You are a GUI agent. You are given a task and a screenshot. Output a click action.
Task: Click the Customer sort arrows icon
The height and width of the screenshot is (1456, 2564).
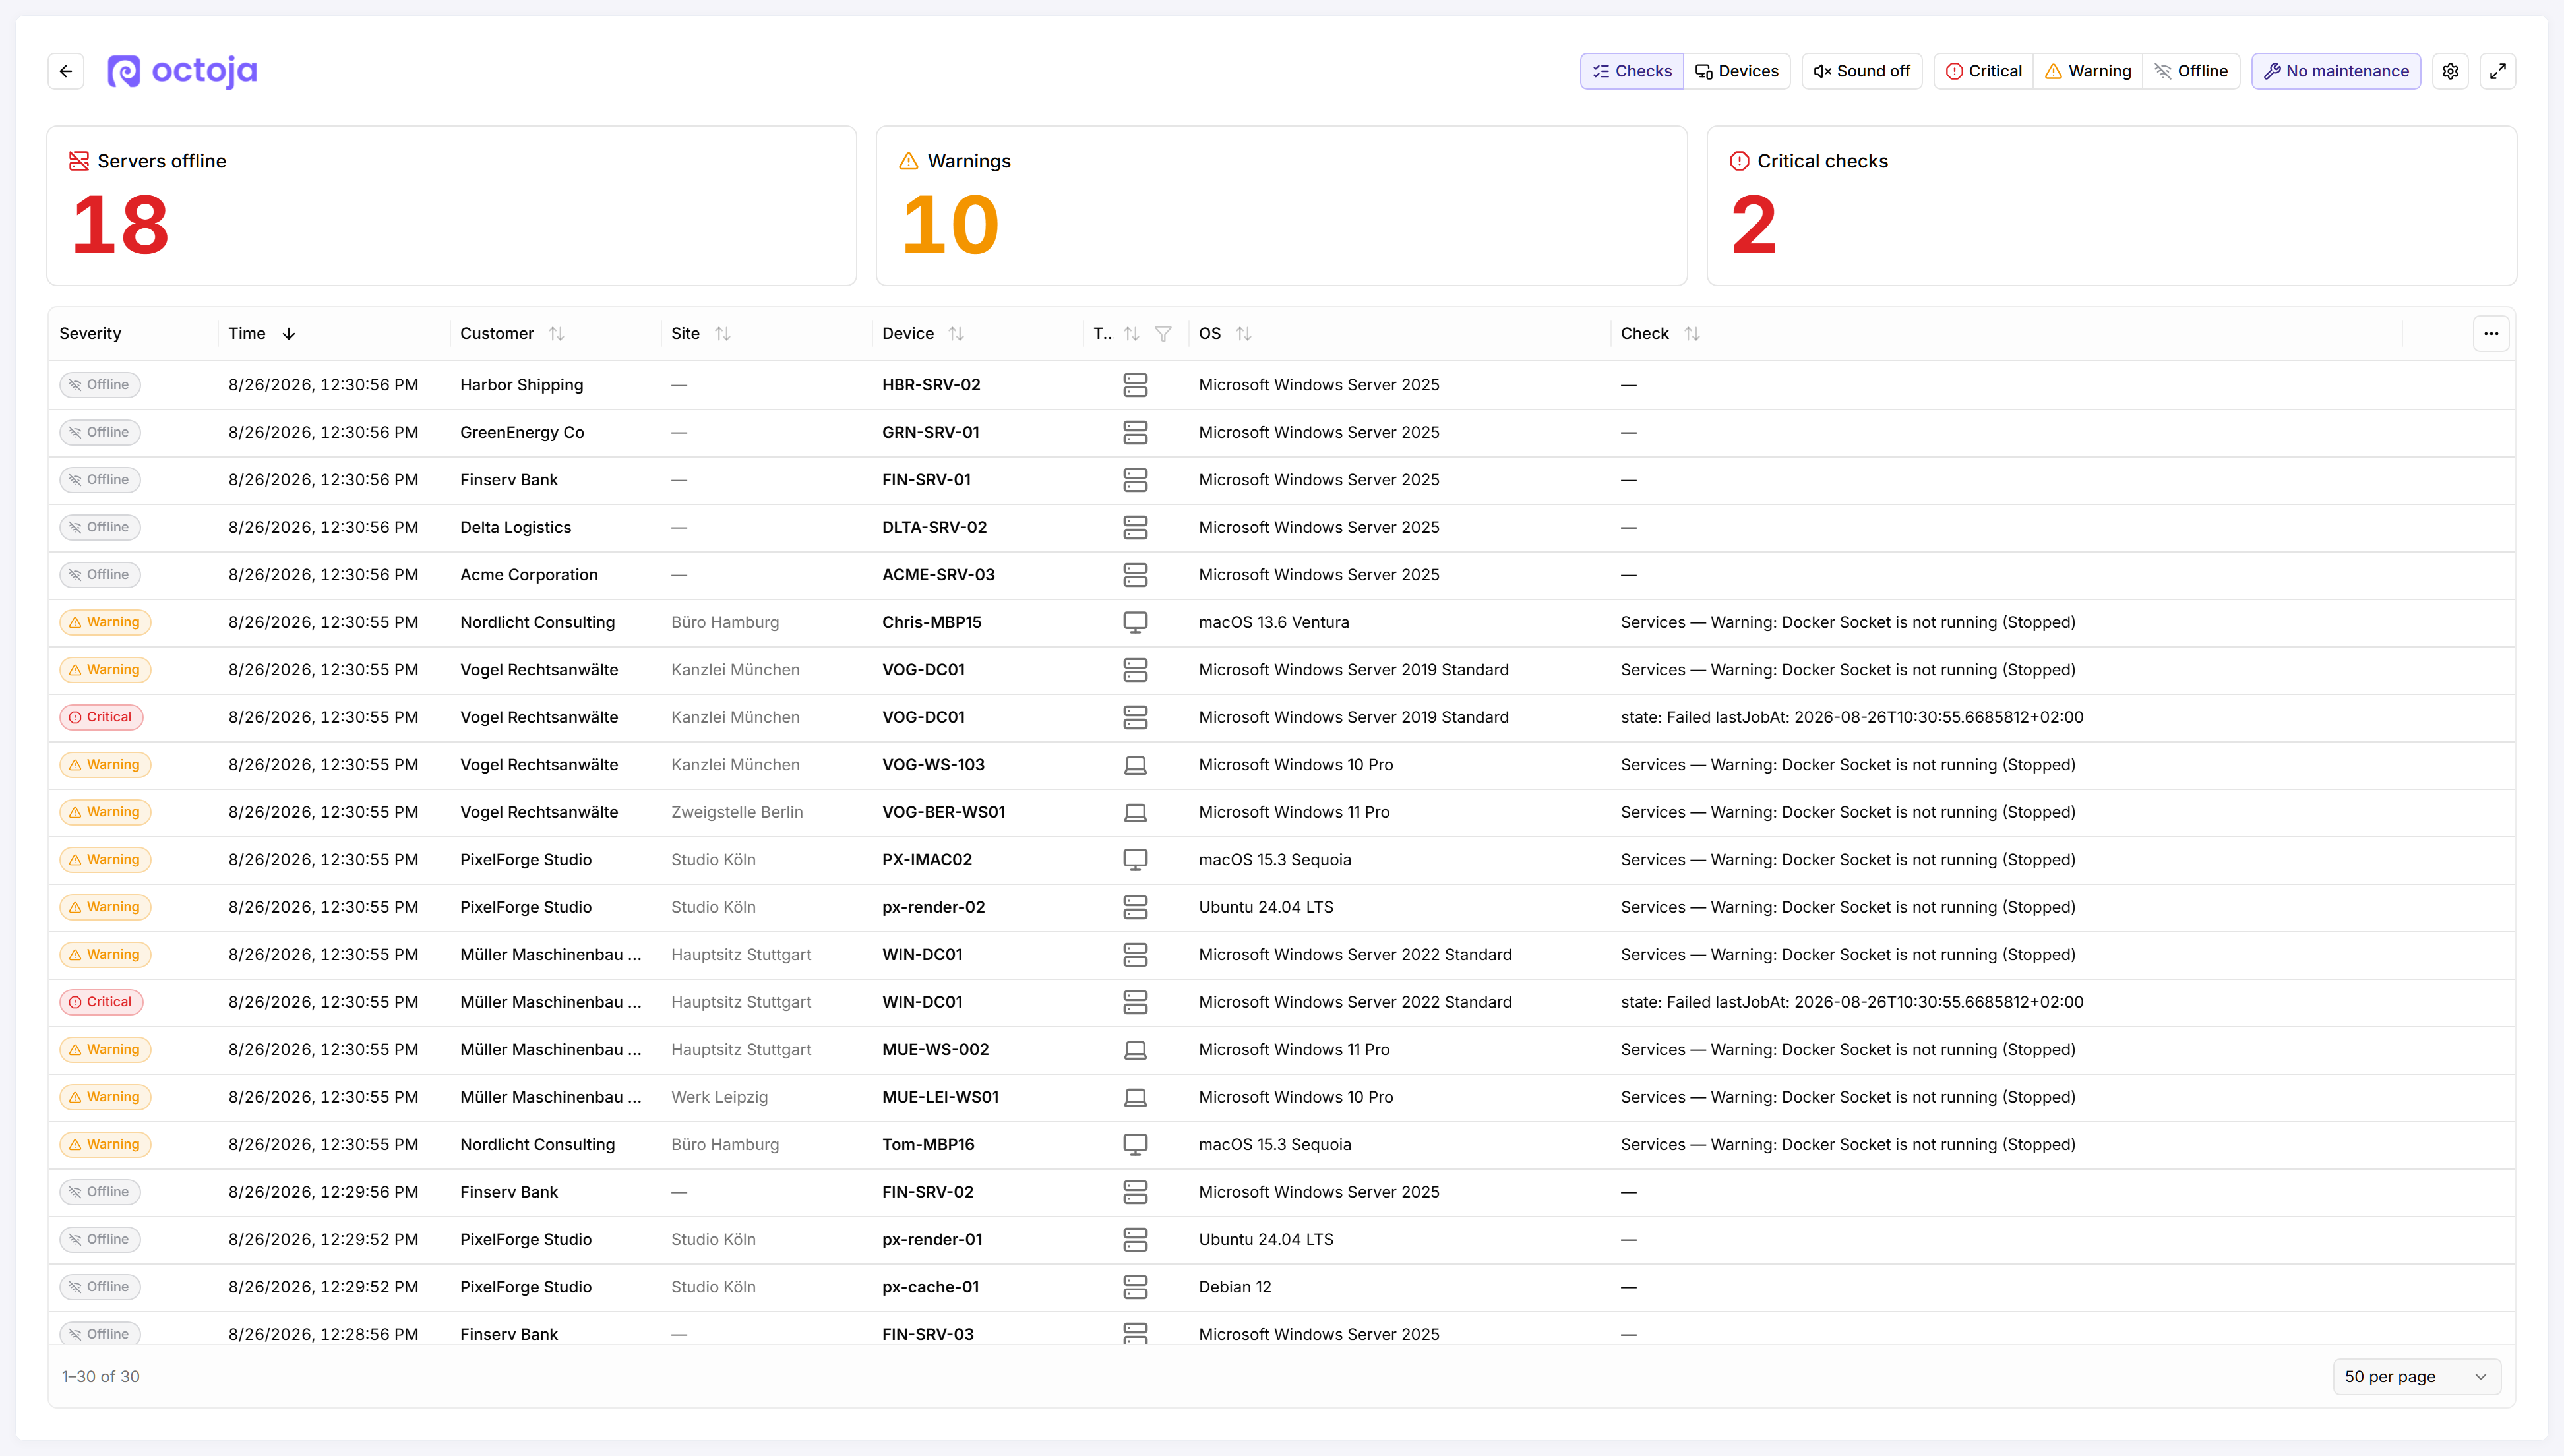coord(557,334)
